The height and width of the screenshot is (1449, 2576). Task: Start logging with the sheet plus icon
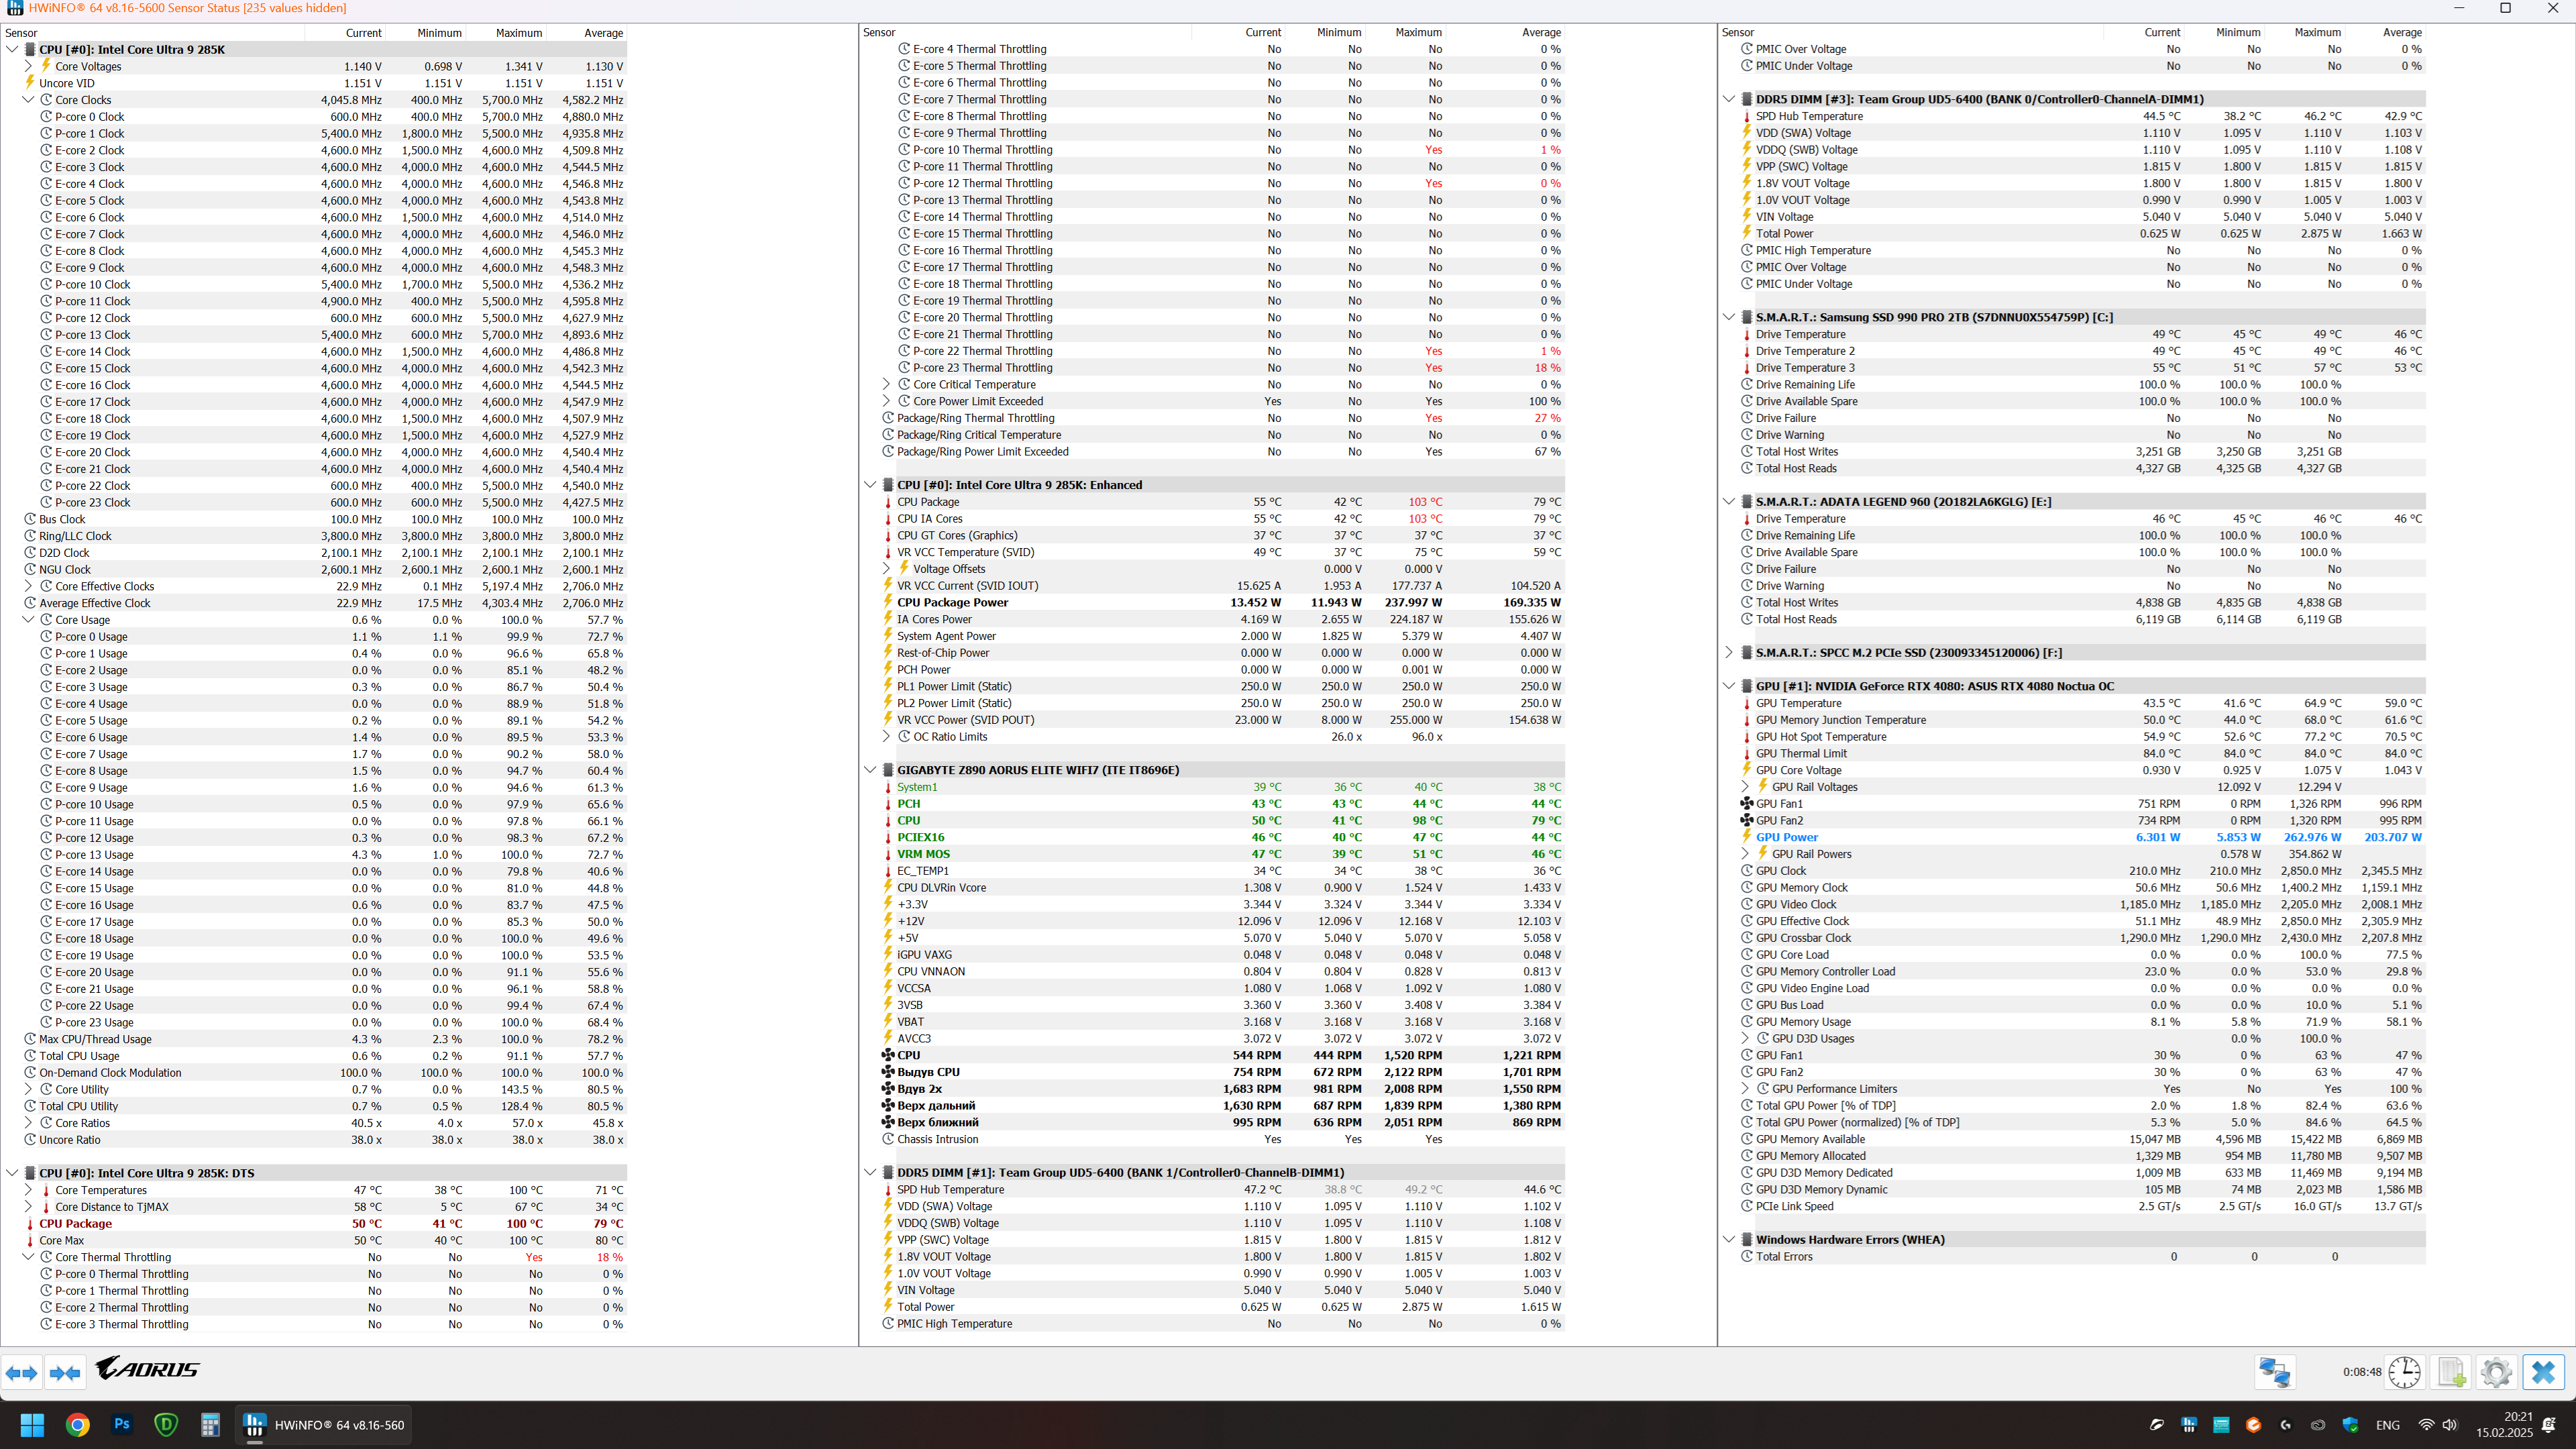click(2451, 1372)
